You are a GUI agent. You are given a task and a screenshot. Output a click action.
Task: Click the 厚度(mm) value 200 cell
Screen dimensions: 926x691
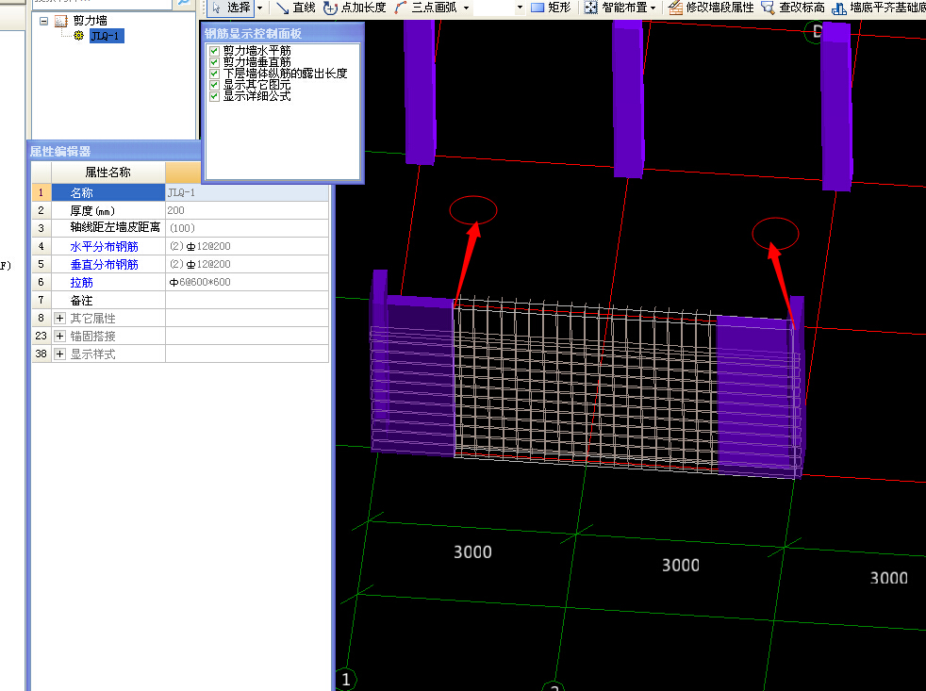(247, 210)
